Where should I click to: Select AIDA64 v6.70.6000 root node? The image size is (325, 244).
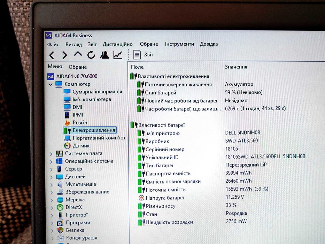coord(72,76)
